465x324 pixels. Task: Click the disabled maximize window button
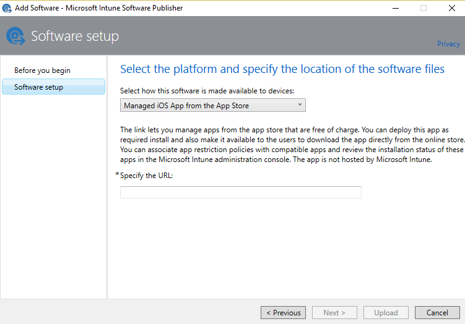tap(424, 8)
